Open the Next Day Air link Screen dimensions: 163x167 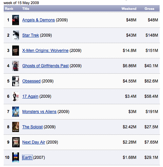pyautogui.click(x=34, y=142)
